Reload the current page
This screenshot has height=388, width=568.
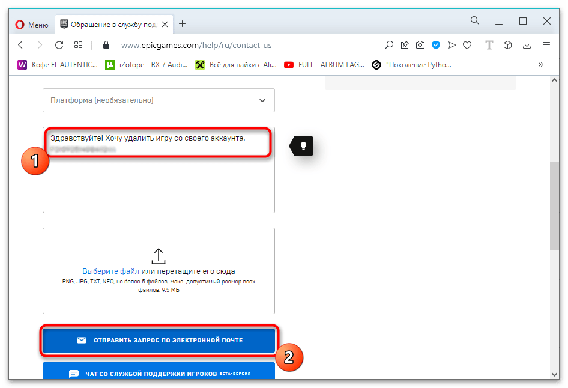pyautogui.click(x=59, y=45)
